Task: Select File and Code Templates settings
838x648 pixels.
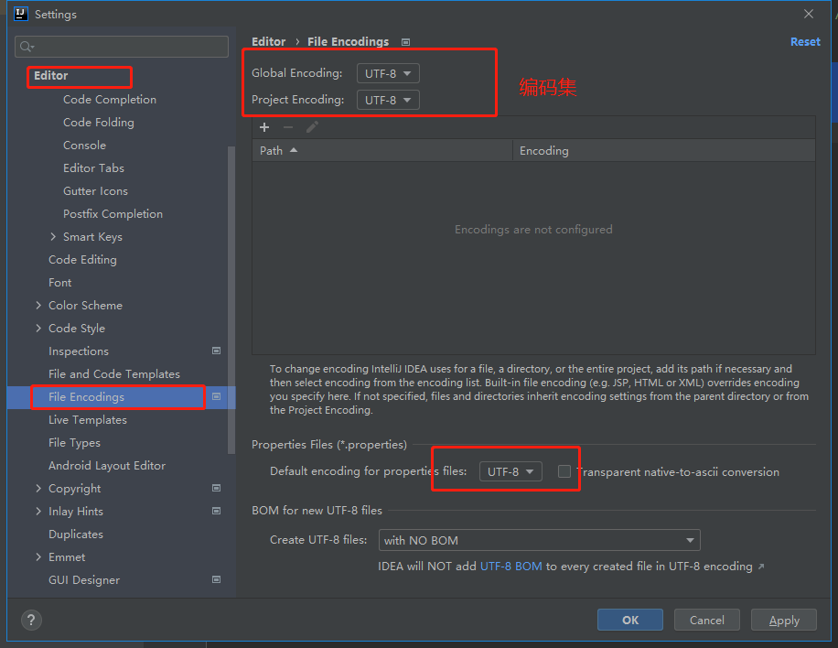Action: [113, 373]
